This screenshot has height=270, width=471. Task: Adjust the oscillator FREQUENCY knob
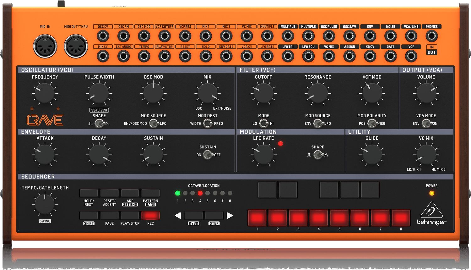(x=45, y=93)
